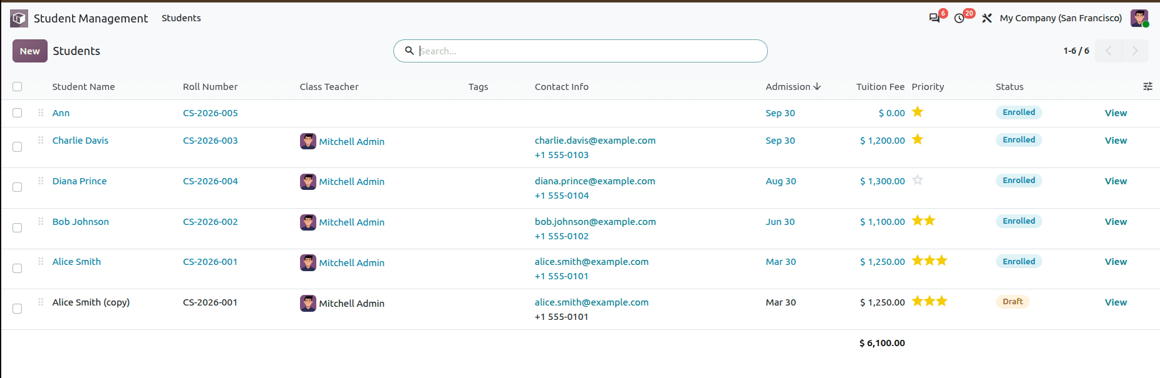Click View button for Charlie Davis
Image resolution: width=1160 pixels, height=378 pixels.
click(x=1116, y=141)
